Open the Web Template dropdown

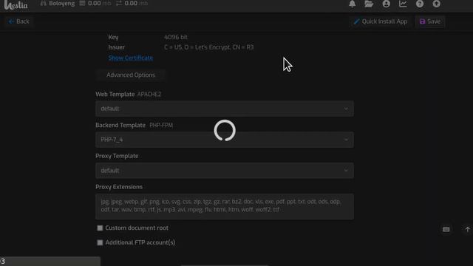225,109
